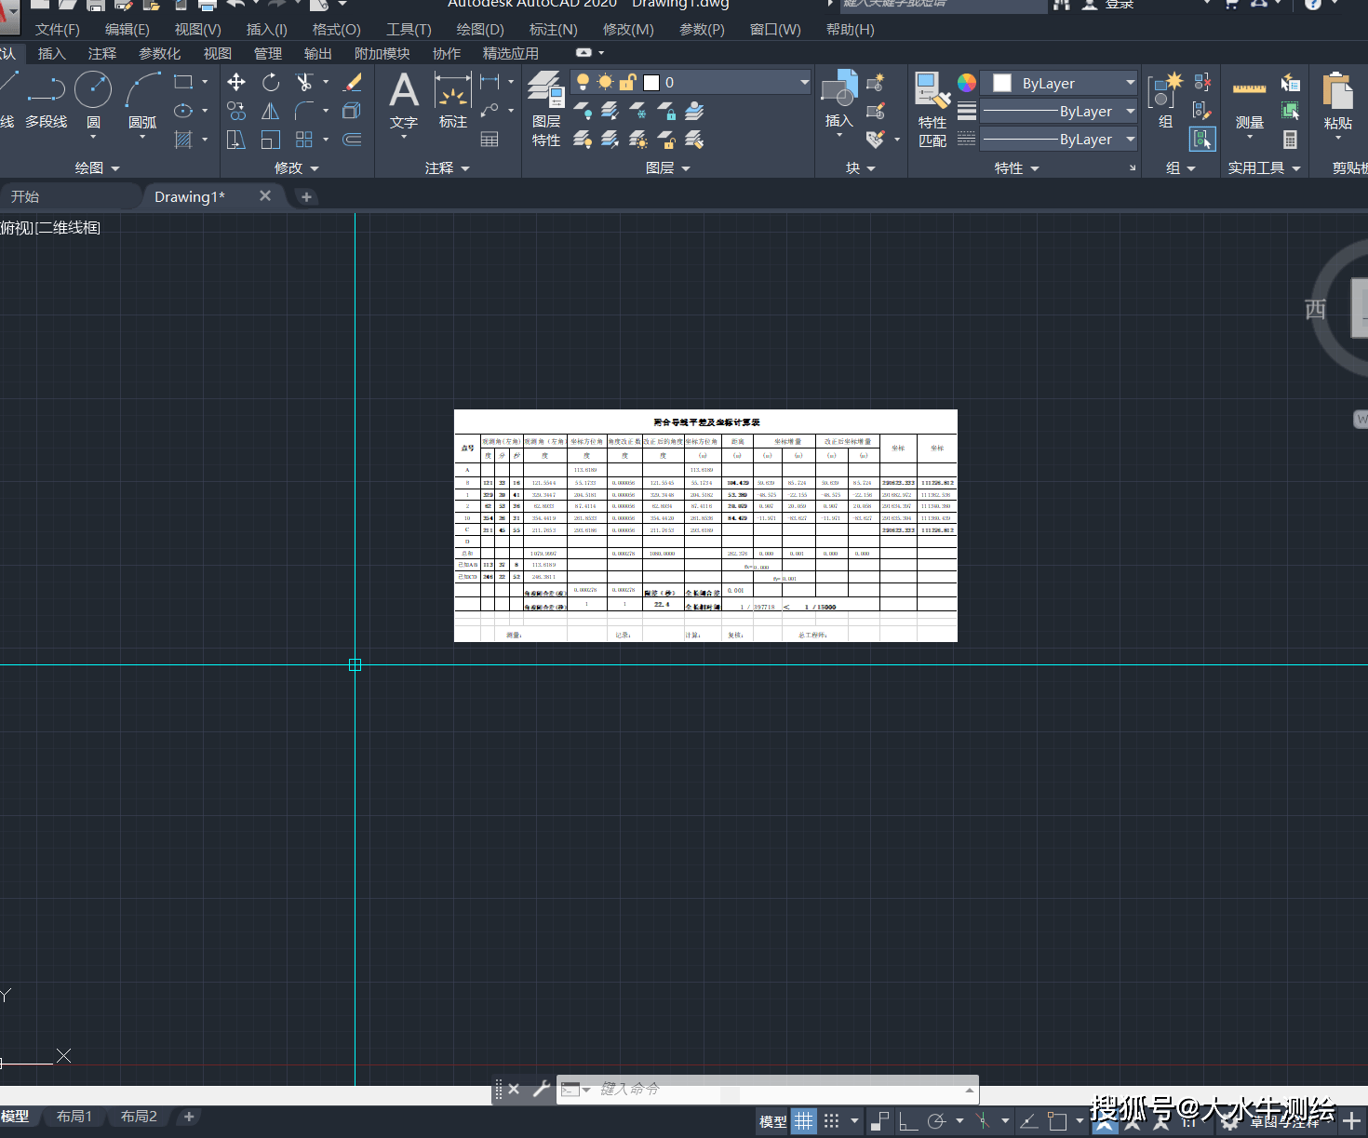Open the lineweight ByLayer dropdown
Screen dimensions: 1368x1138
[x=1060, y=111]
